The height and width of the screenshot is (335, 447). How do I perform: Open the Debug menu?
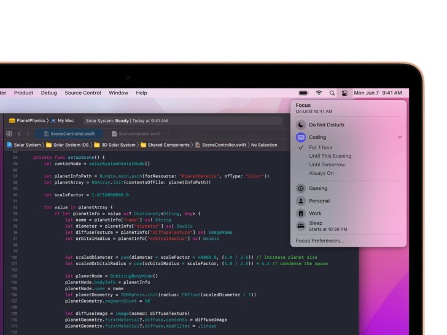(49, 93)
